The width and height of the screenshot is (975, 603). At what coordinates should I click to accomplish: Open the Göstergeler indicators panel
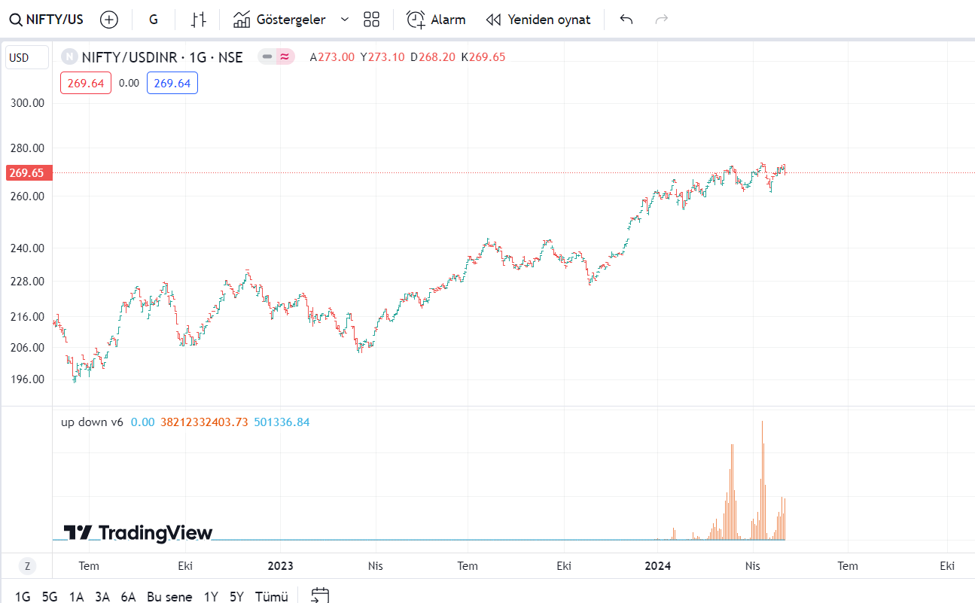coord(279,20)
